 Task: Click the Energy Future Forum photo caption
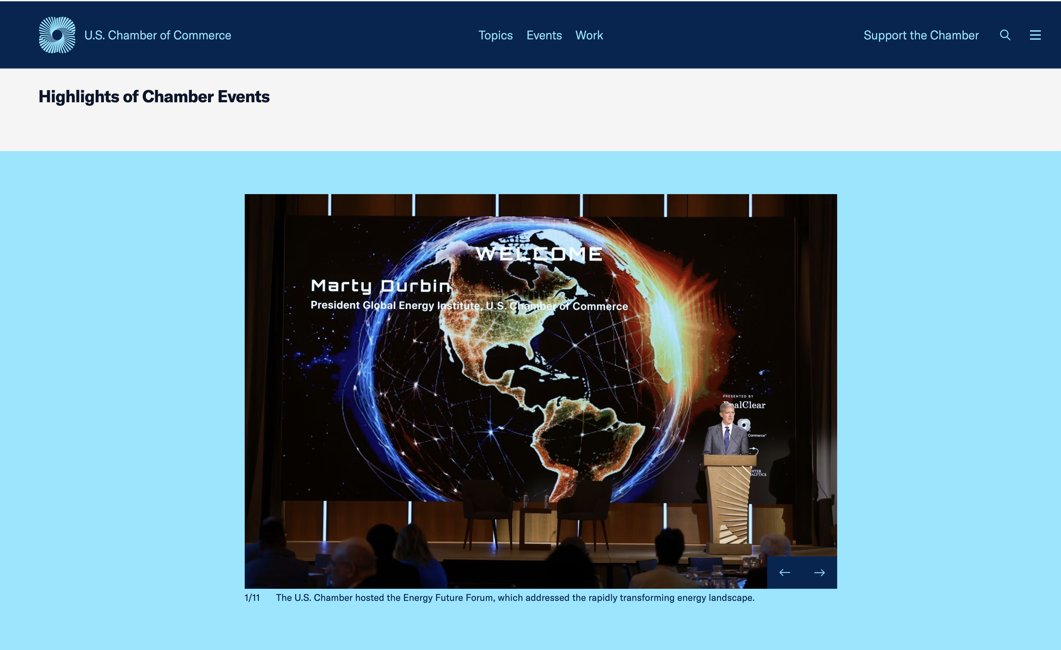coord(515,598)
